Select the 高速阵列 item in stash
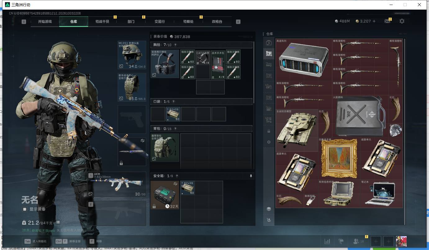Screen dimensions: 429x250 pyautogui.click(x=304, y=60)
